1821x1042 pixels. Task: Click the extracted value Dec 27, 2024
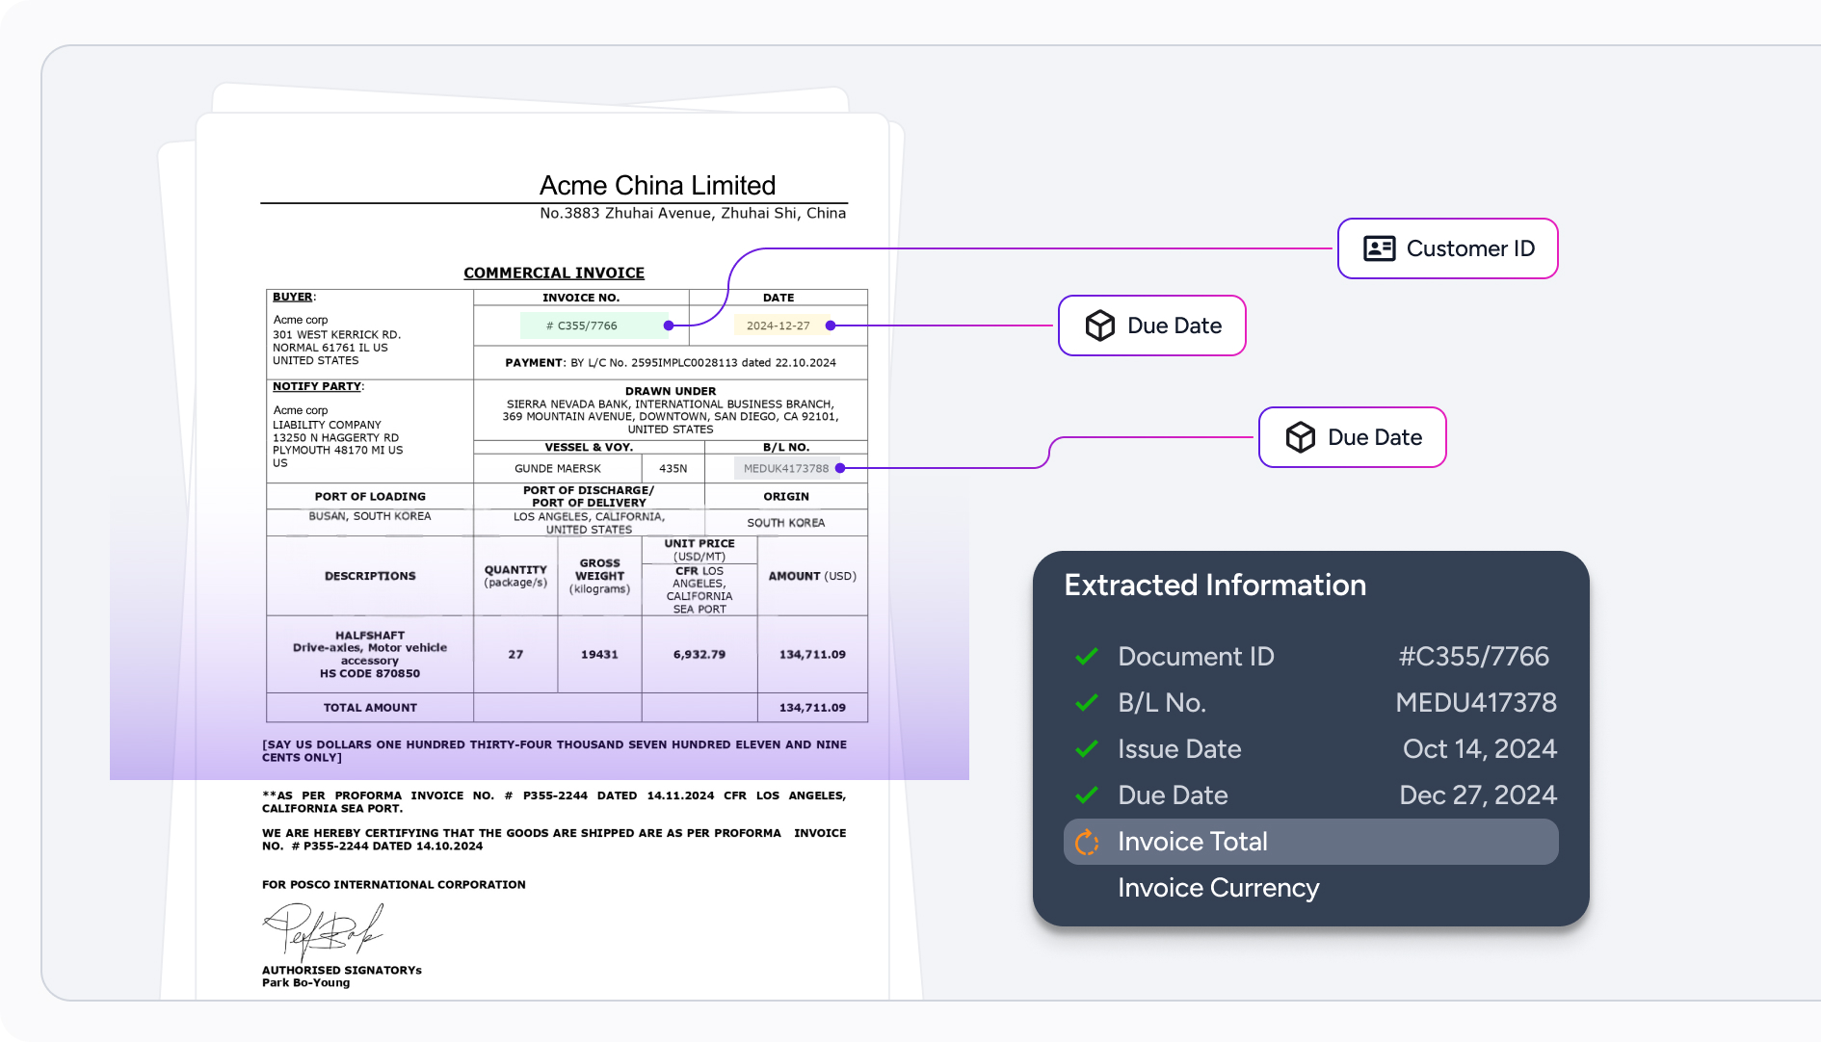click(1478, 795)
